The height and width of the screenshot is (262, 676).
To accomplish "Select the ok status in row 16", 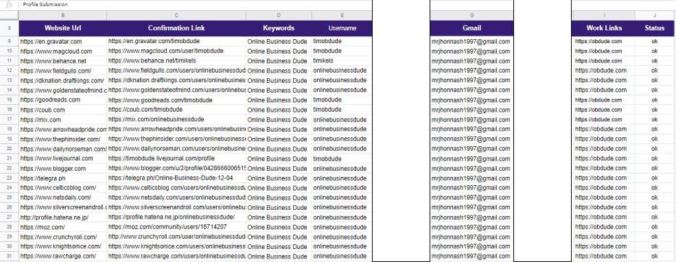I will [655, 110].
